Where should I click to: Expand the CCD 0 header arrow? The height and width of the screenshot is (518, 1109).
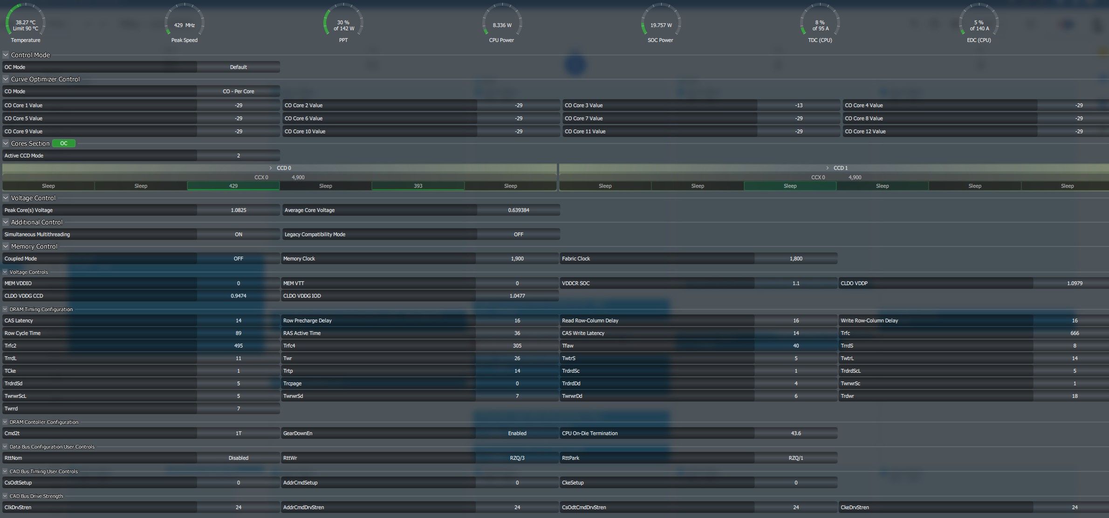click(x=270, y=168)
